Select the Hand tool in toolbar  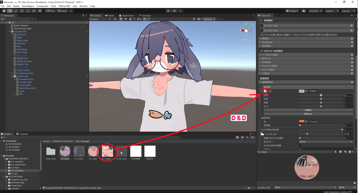click(x=4, y=11)
